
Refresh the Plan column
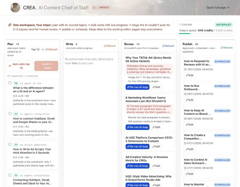point(52,49)
